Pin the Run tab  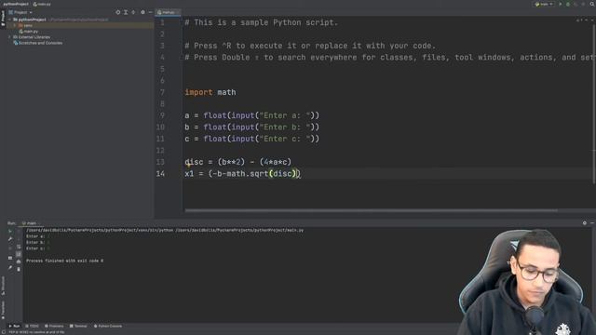pyautogui.click(x=10, y=268)
